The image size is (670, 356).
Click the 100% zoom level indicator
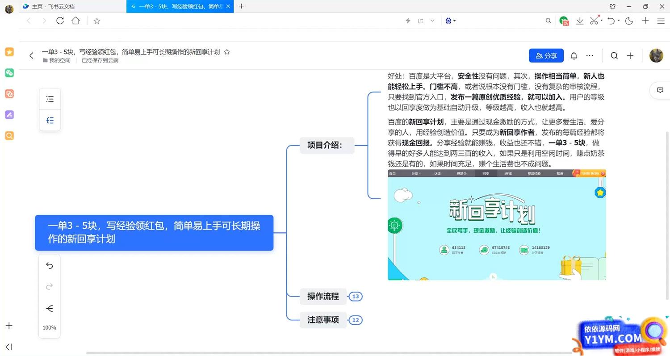(x=50, y=328)
